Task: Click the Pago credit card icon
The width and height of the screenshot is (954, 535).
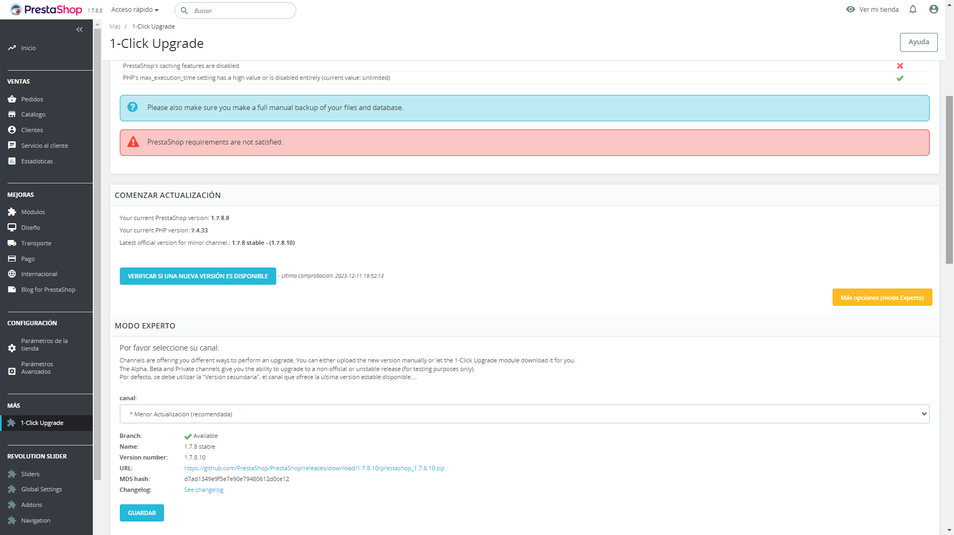Action: (x=12, y=259)
